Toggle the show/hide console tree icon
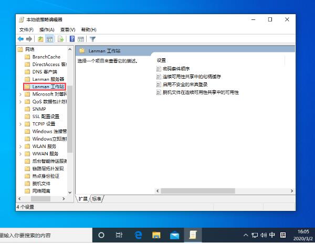This screenshot has width=315, height=245. point(49,39)
